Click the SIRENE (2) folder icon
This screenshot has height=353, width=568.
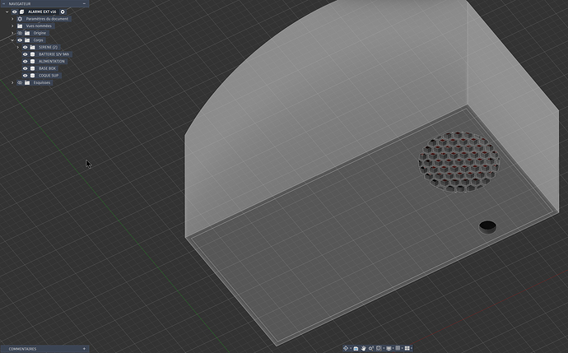tap(32, 47)
